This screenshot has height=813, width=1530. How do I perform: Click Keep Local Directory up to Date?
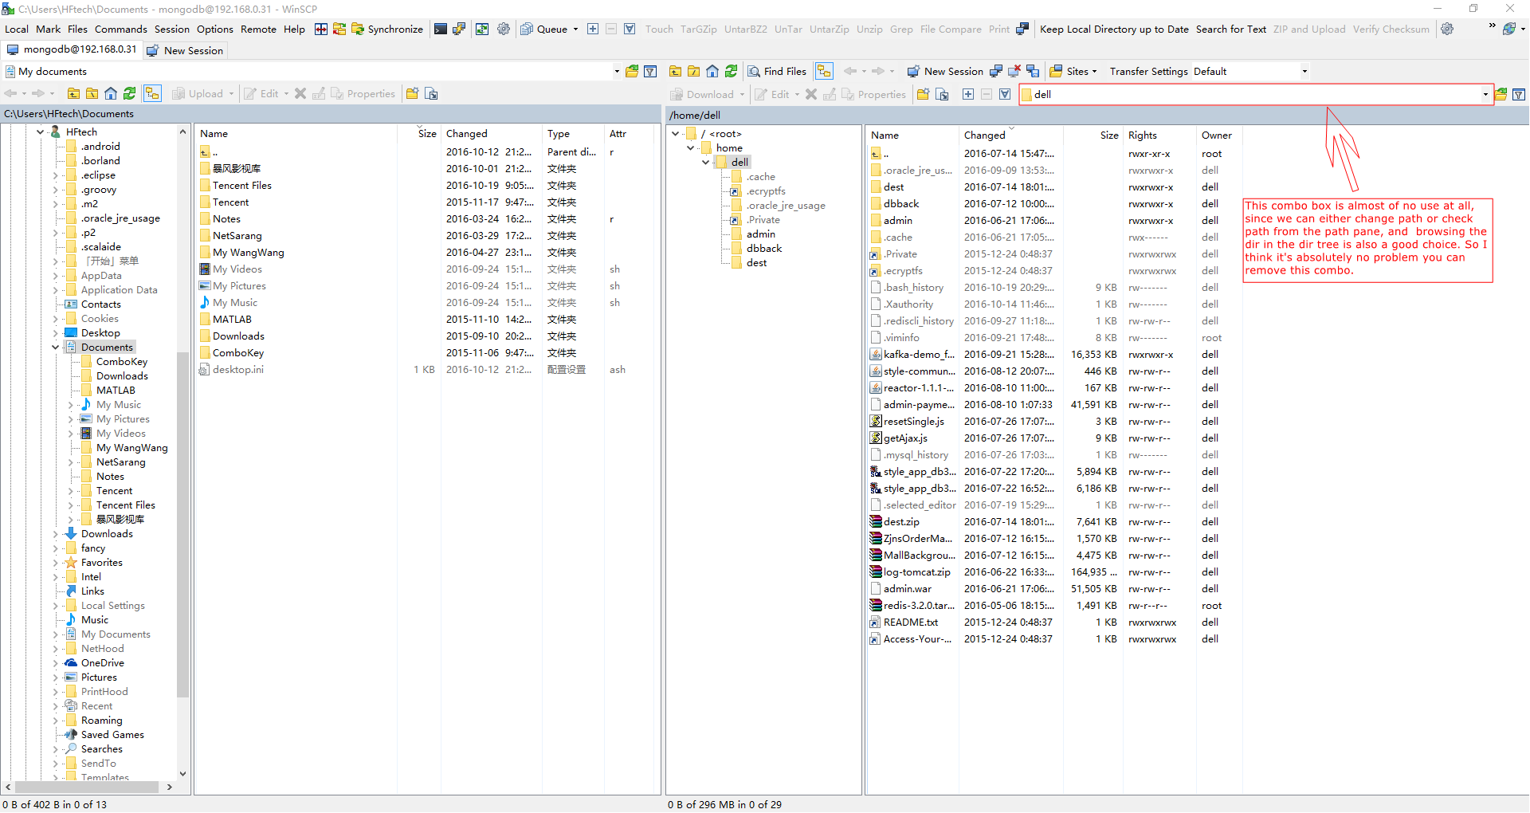(1113, 29)
